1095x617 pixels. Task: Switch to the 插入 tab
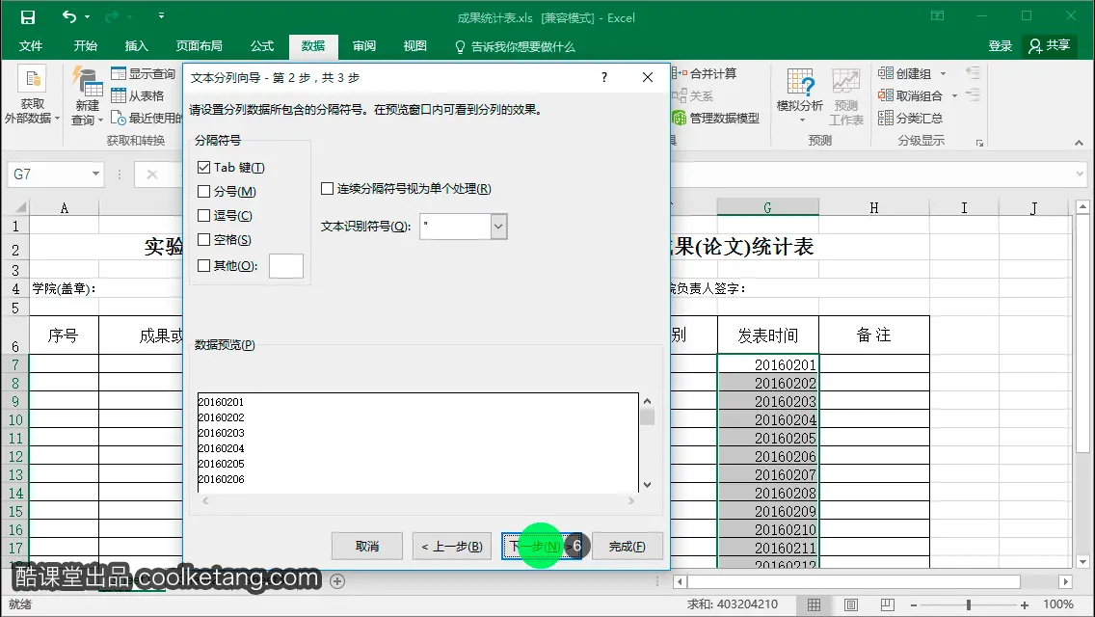click(x=136, y=46)
